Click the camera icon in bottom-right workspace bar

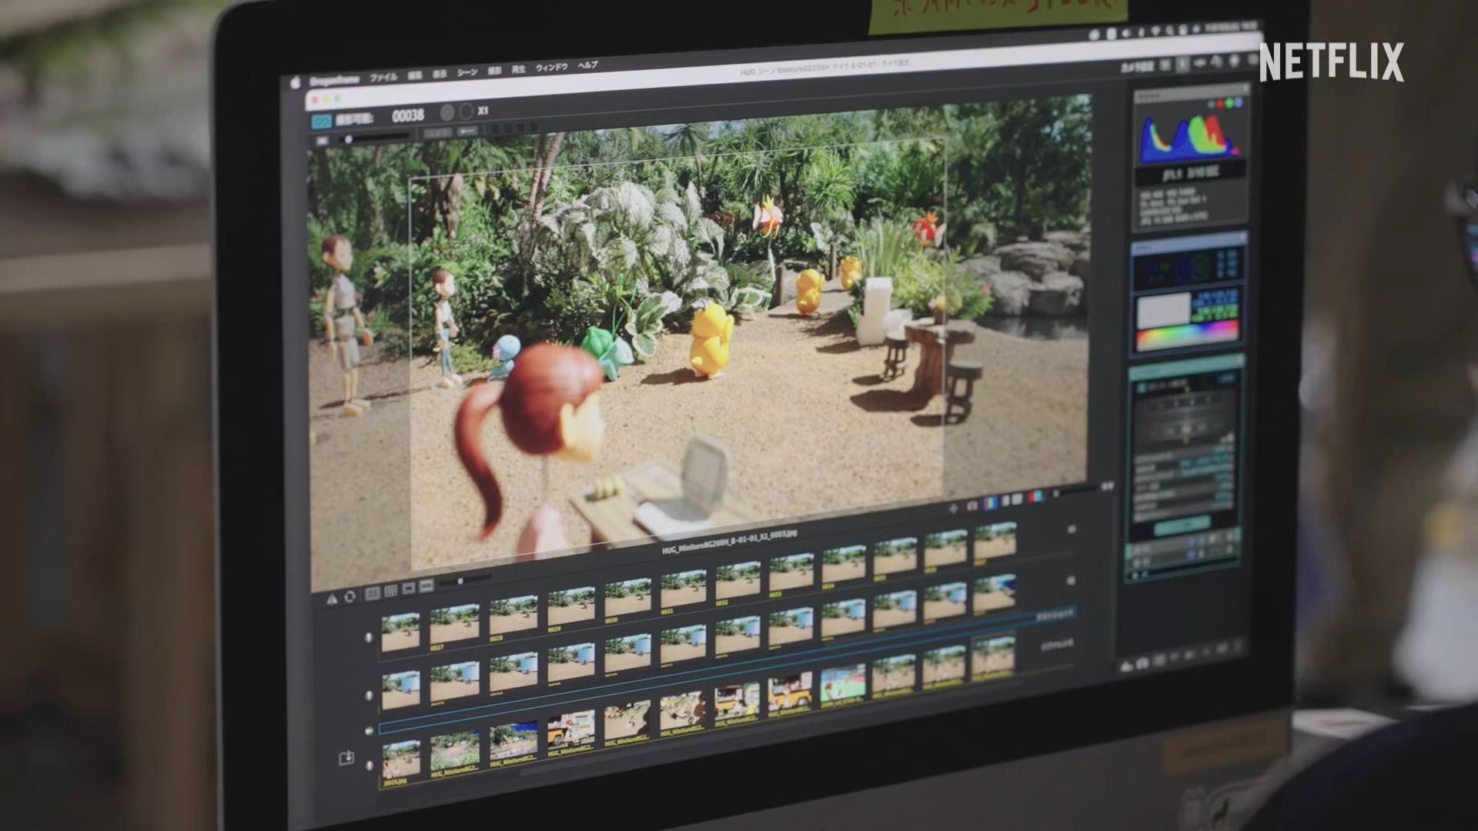[1143, 662]
